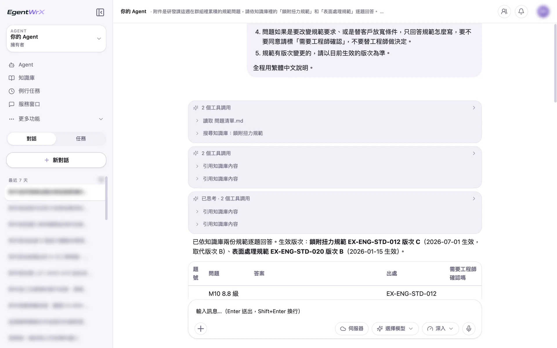Viewport: 557px width, 348px height.
Task: Open the 深入 mode dropdown
Action: [x=440, y=329]
